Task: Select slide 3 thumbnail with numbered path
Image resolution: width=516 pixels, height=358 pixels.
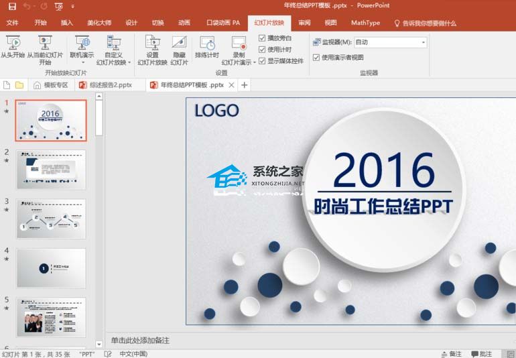Action: (x=51, y=219)
